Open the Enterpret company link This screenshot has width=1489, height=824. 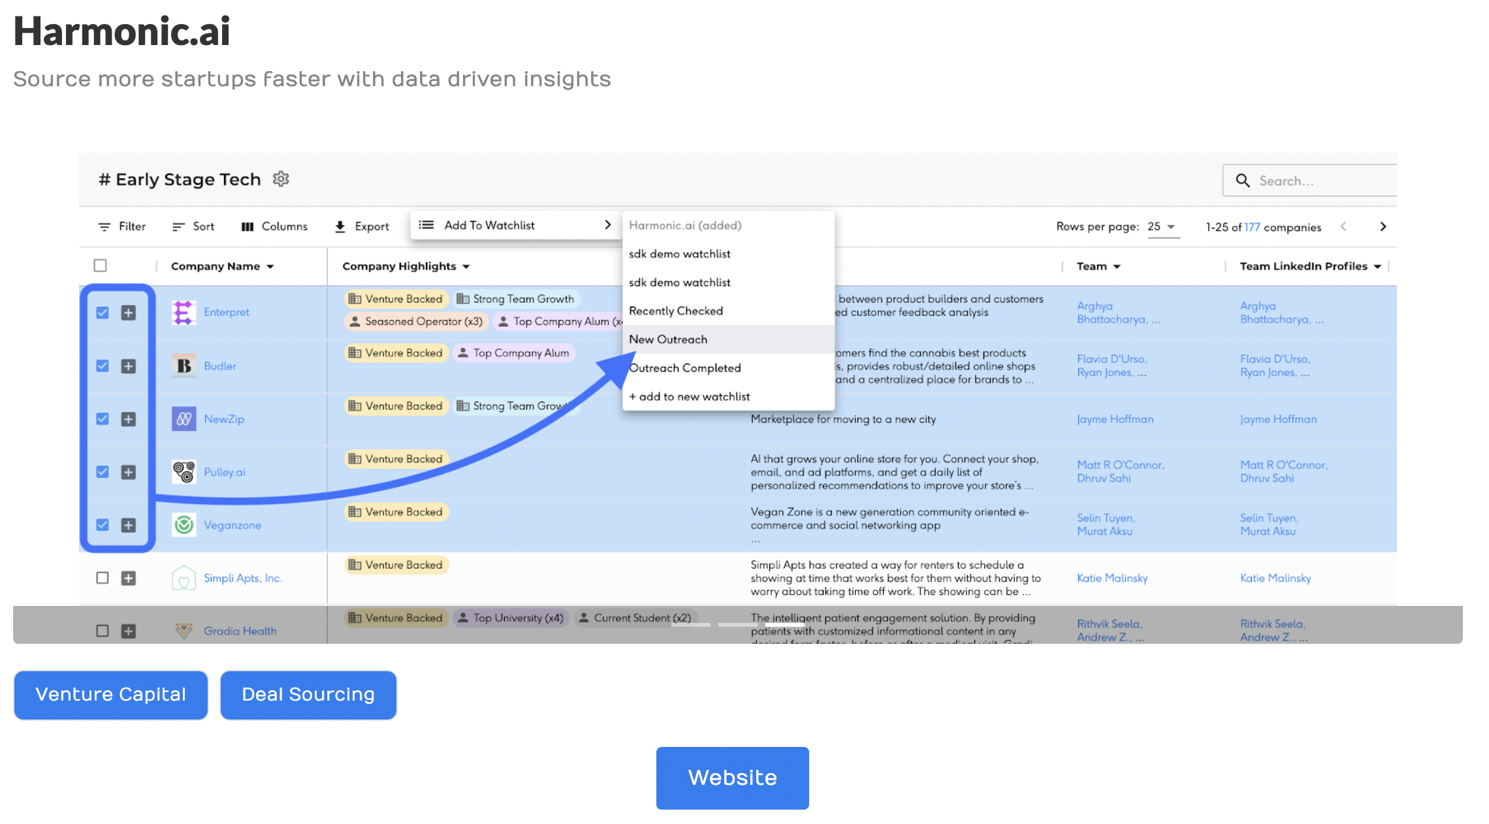(227, 313)
